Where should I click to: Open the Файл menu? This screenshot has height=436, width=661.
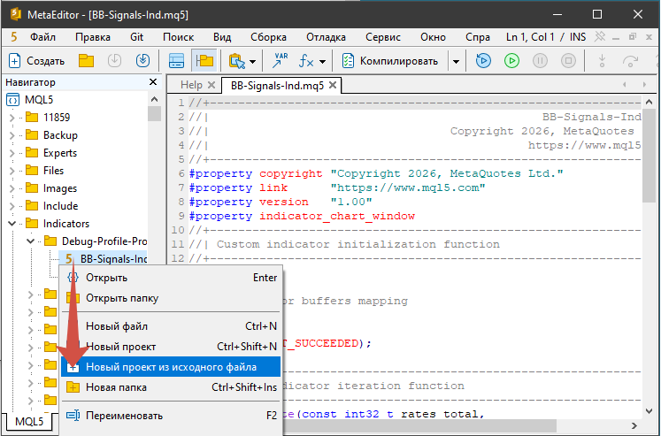[x=42, y=37]
